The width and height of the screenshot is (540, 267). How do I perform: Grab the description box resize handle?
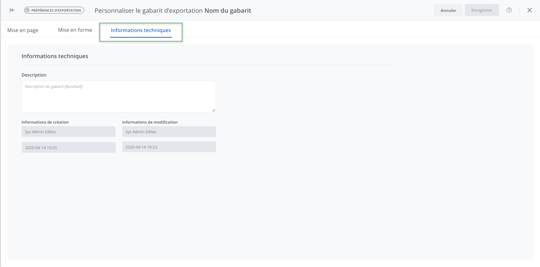(x=214, y=110)
